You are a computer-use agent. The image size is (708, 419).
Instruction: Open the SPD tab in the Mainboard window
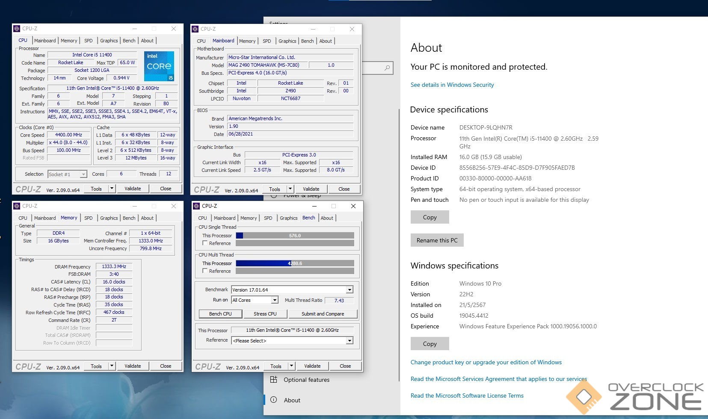click(x=267, y=41)
